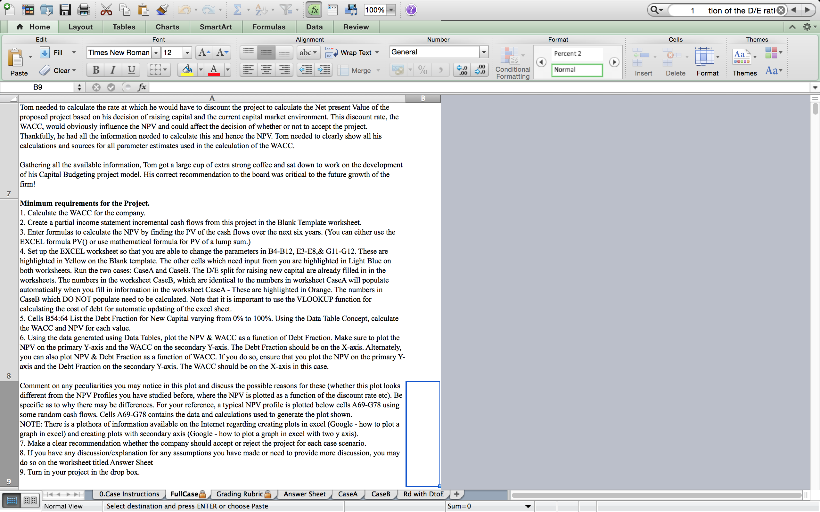
Task: Click the Save floppy disk icon
Action: tap(65, 10)
